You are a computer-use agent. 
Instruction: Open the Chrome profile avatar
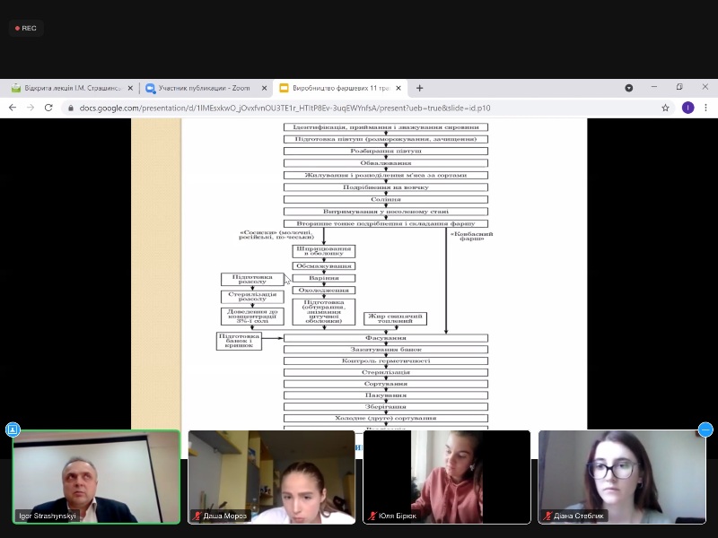(x=687, y=108)
